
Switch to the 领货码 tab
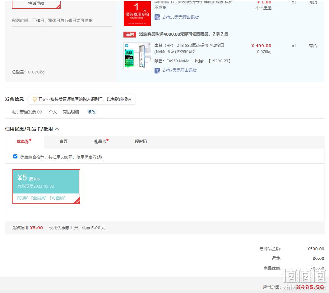coord(141,142)
